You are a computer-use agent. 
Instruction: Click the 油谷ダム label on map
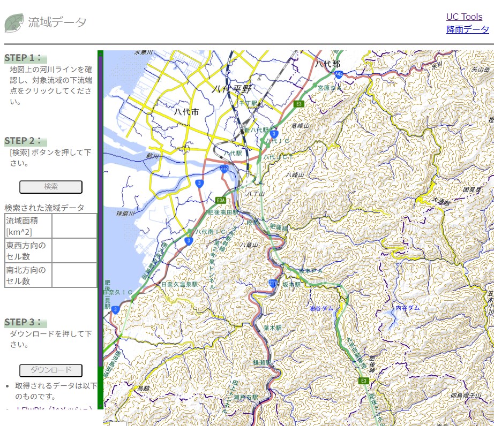tap(321, 308)
